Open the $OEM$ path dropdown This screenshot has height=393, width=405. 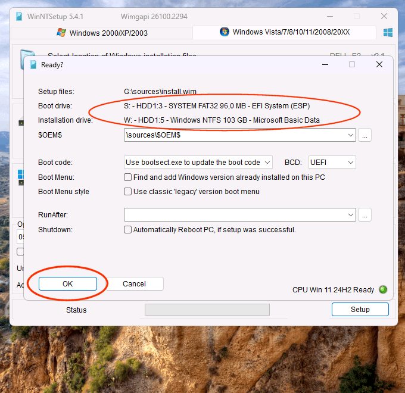pyautogui.click(x=350, y=135)
